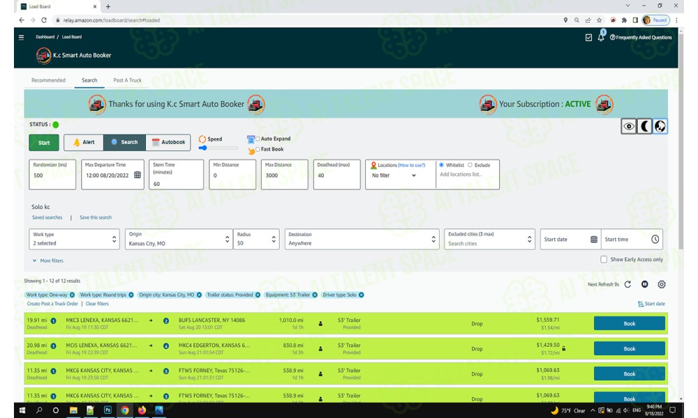The width and height of the screenshot is (698, 418).
Task: Click the Deadhead (max) input field
Action: [337, 176]
